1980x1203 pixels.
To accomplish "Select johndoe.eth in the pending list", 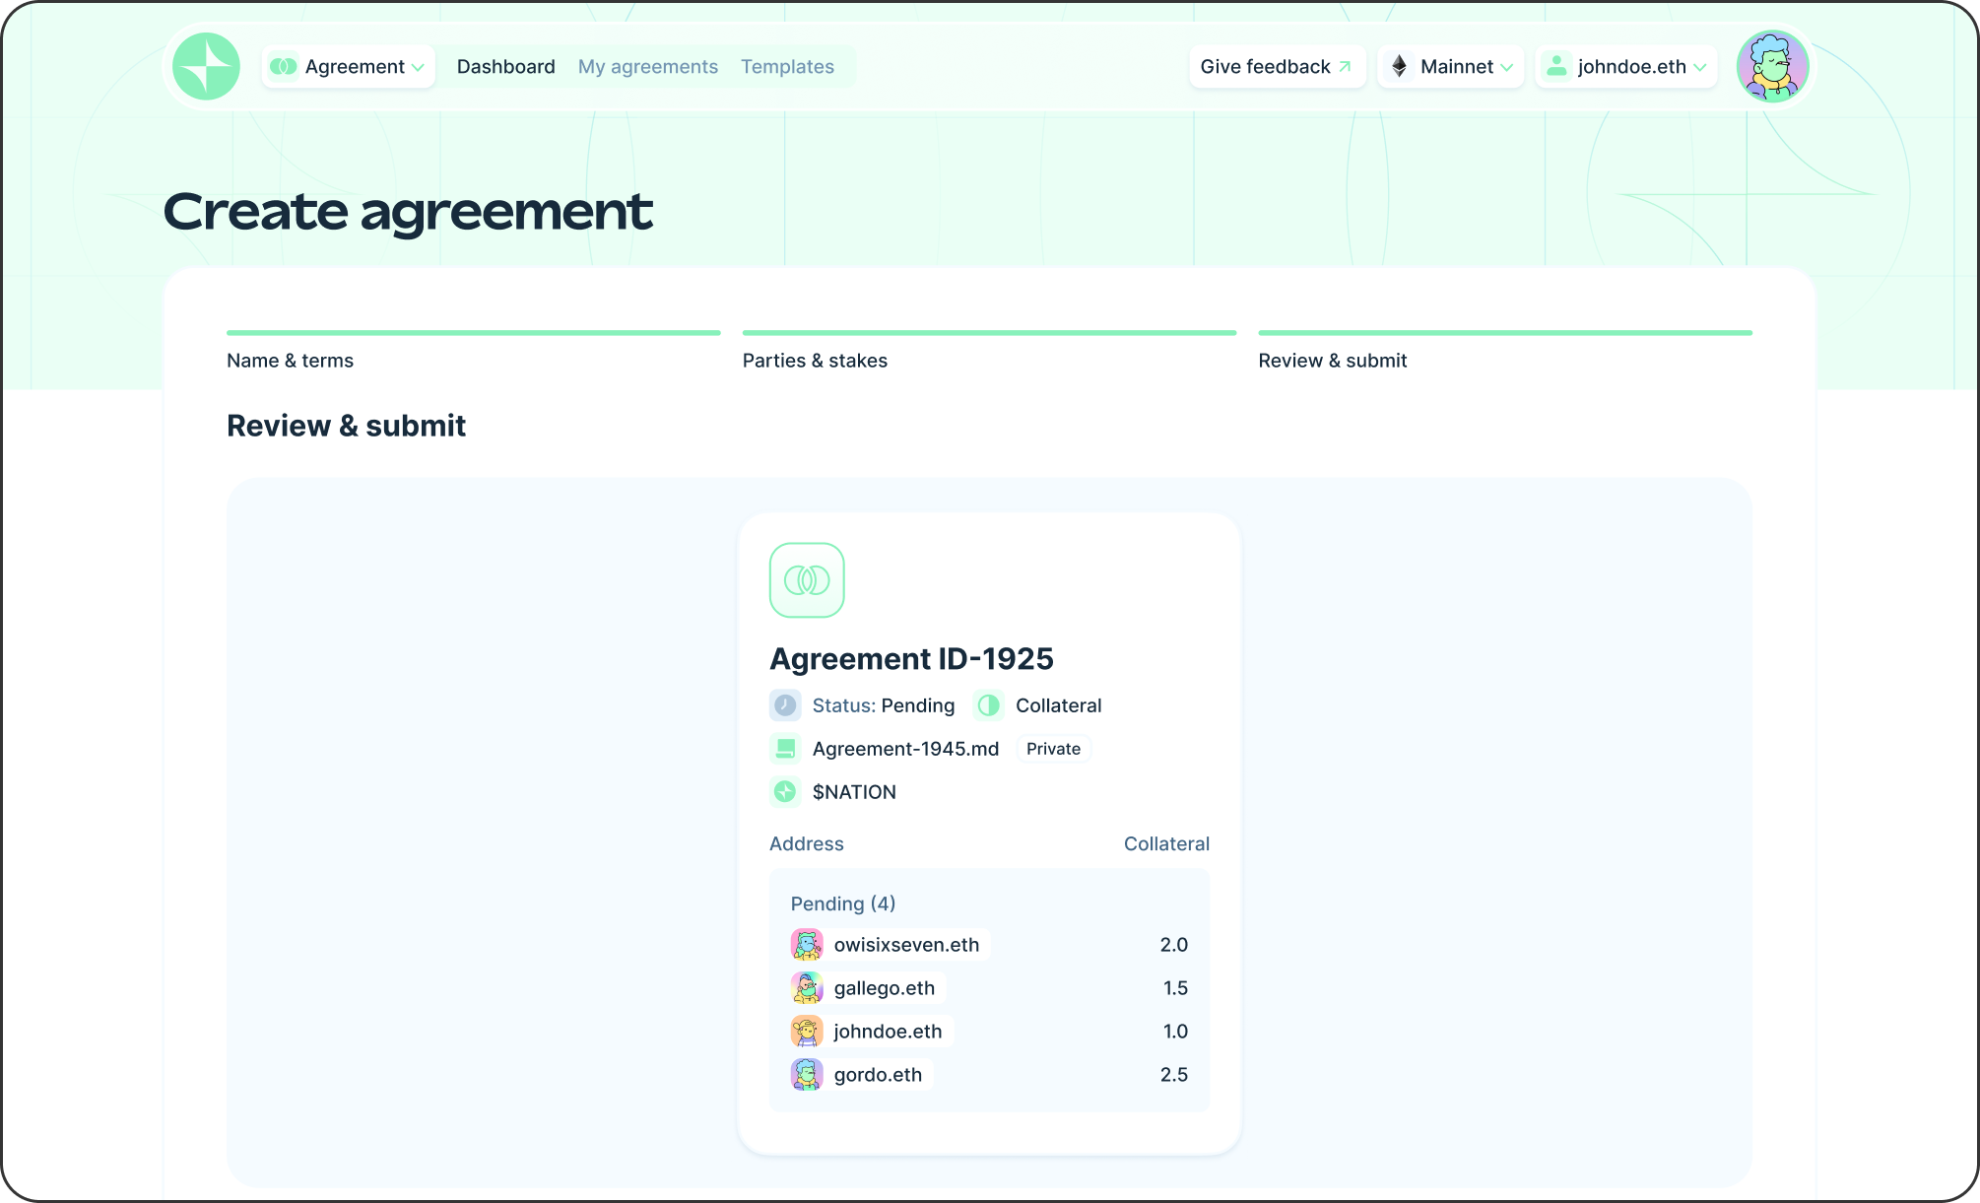I will click(888, 1032).
